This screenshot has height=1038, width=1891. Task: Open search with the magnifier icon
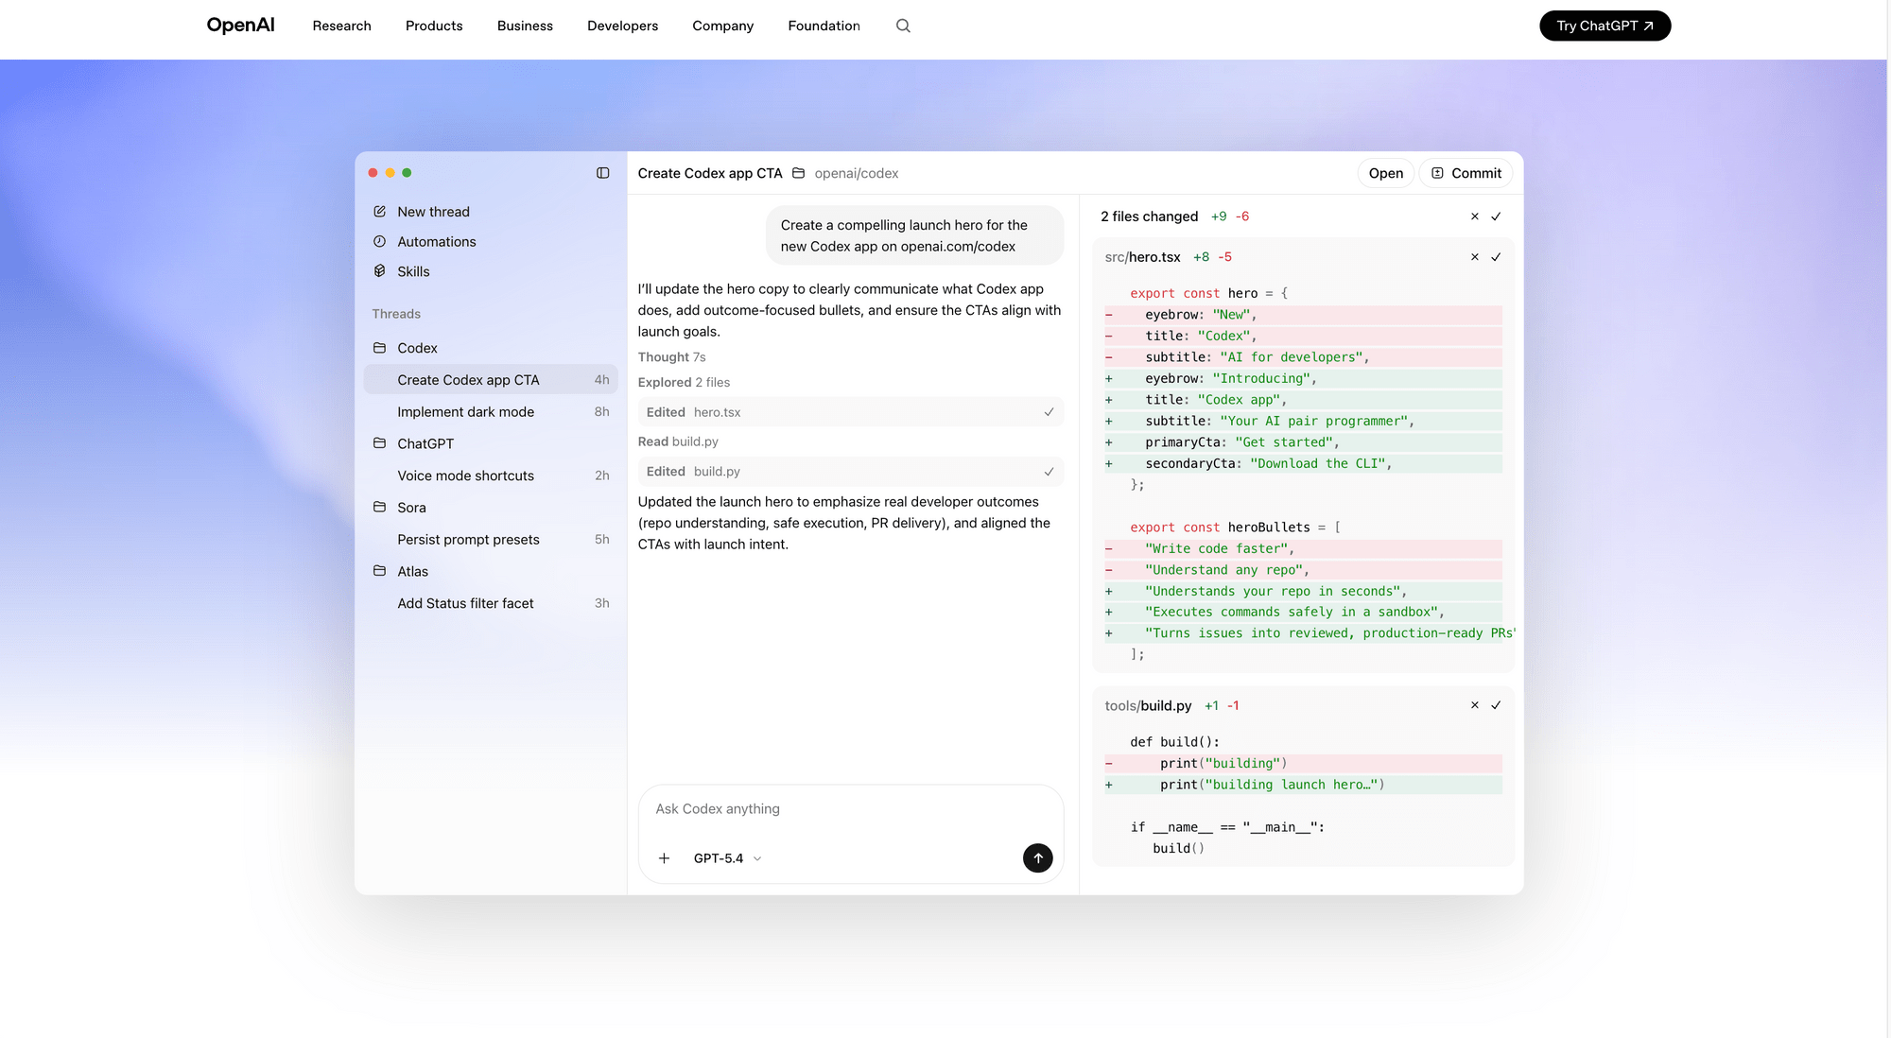point(903,26)
